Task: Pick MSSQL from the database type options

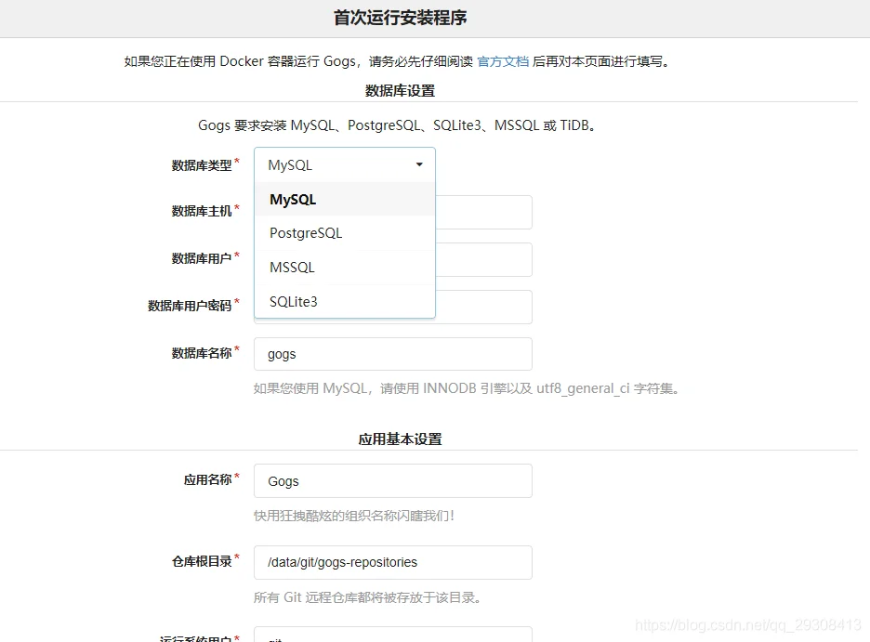Action: click(345, 268)
